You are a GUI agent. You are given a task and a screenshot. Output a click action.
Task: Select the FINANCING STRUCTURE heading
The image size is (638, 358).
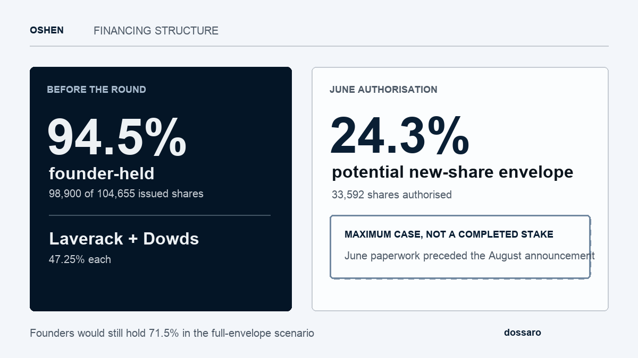coord(156,31)
